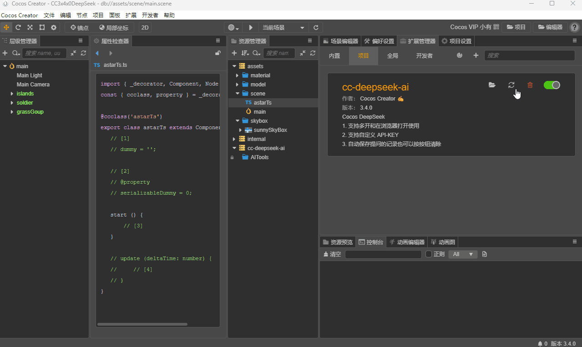
Task: Open the 节点 menu
Action: coord(82,15)
